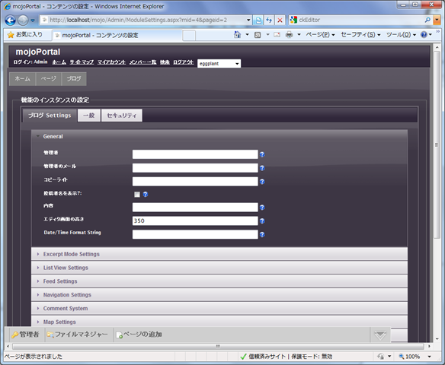The height and width of the screenshot is (365, 445).
Task: Click the Help question mark toolbar icon
Action: point(424,34)
